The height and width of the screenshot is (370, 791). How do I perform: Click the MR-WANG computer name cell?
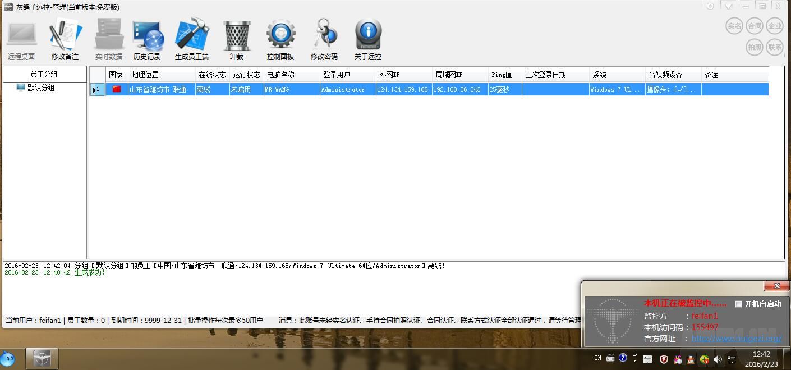[292, 89]
